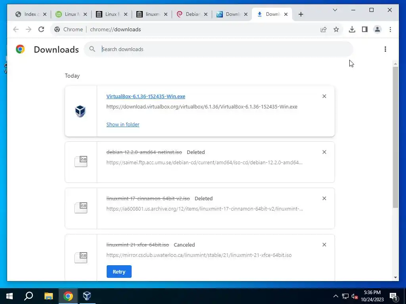The height and width of the screenshot is (304, 406).
Task: Click the linuxmint-21-xfce iso file icon
Action: (81, 258)
